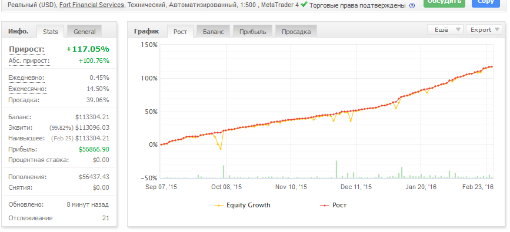
Task: Click the +100.76% absolute growth value
Action: pyautogui.click(x=94, y=60)
